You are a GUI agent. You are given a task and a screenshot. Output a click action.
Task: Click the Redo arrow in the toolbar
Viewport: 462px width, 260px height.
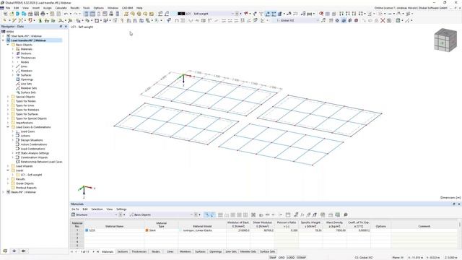(x=76, y=14)
